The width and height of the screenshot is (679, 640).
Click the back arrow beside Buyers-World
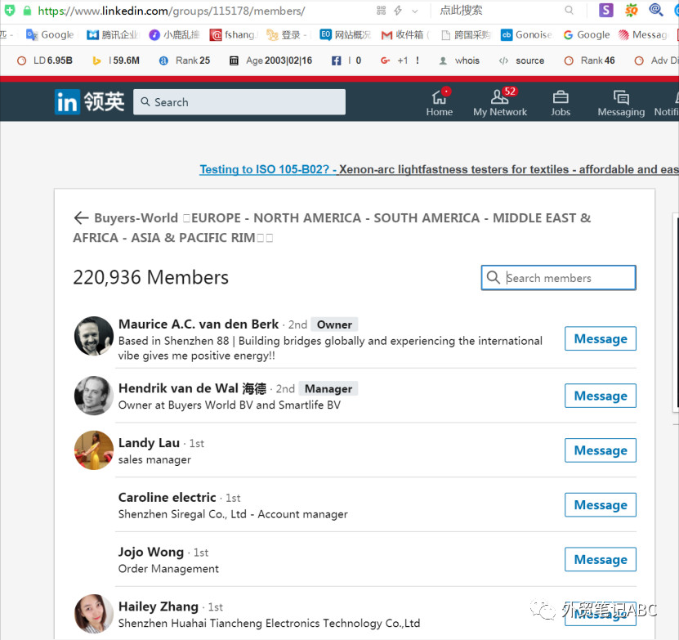click(81, 217)
